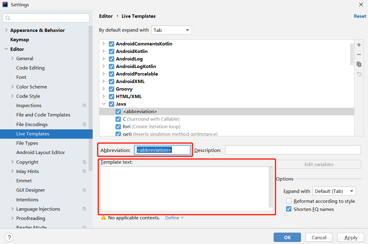Click the project-level icon beside Copyright
This screenshot has width=368, height=244.
click(84, 162)
